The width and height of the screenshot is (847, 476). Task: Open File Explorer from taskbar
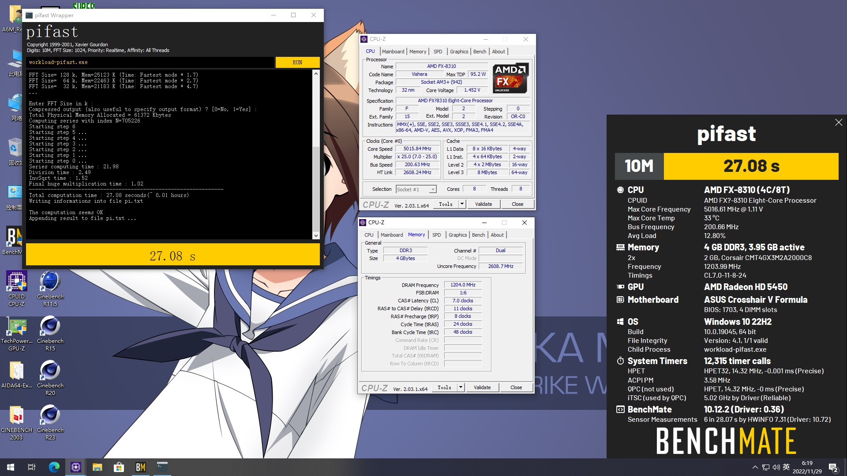pyautogui.click(x=97, y=467)
